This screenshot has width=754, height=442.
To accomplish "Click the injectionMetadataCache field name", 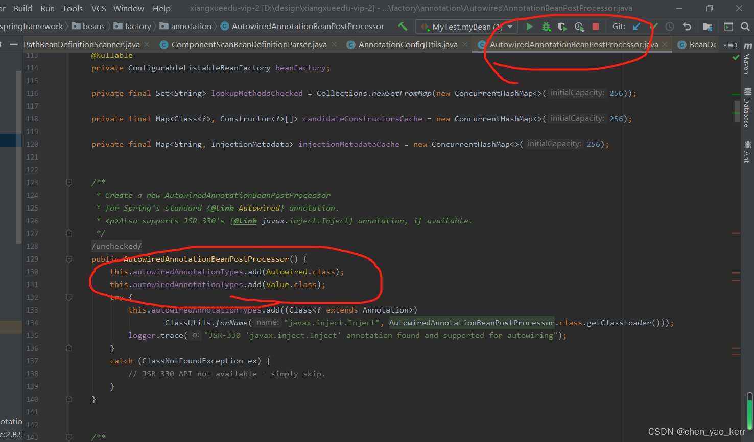I will click(349, 144).
